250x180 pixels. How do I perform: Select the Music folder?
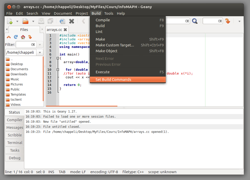24,79
